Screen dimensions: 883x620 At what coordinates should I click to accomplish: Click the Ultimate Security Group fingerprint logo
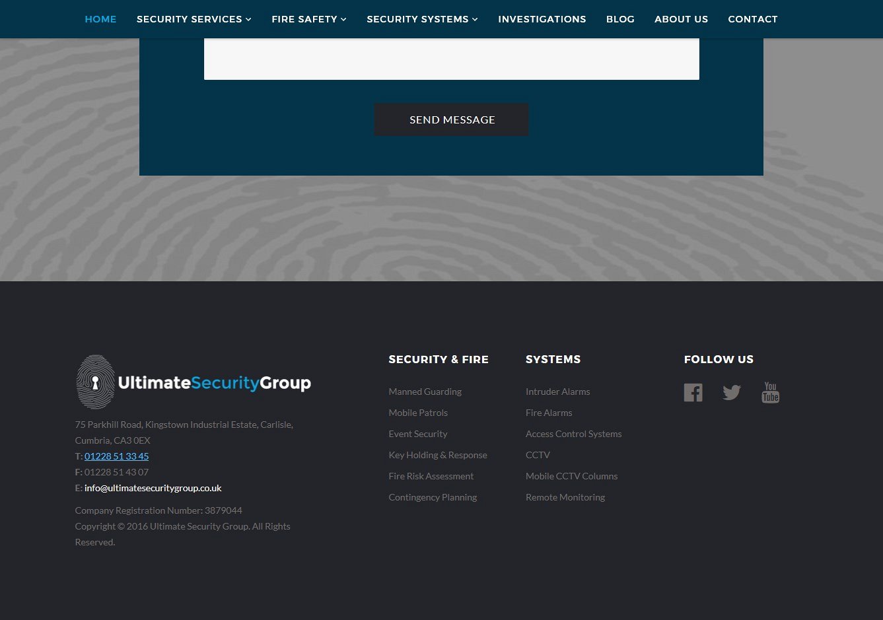193,382
